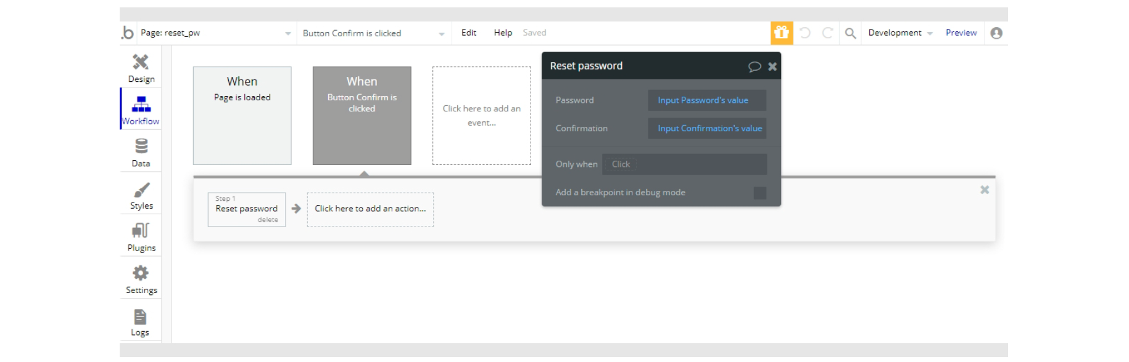Viewport: 1129px width, 362px height.
Task: Click the Preview link
Action: pos(961,33)
